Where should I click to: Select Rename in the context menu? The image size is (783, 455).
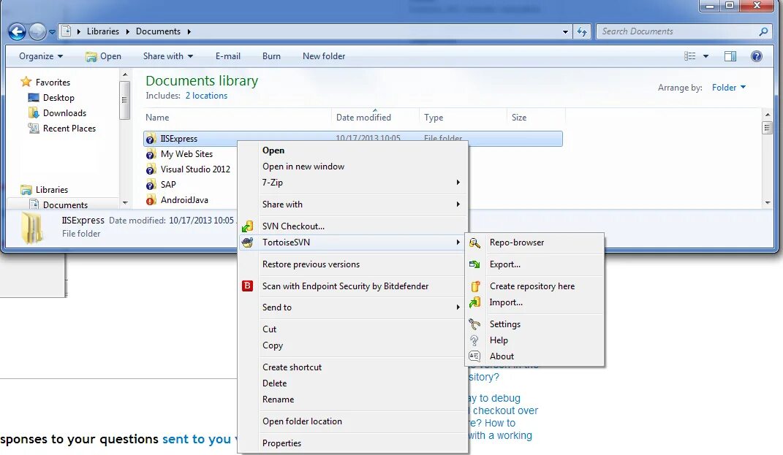click(x=352, y=399)
